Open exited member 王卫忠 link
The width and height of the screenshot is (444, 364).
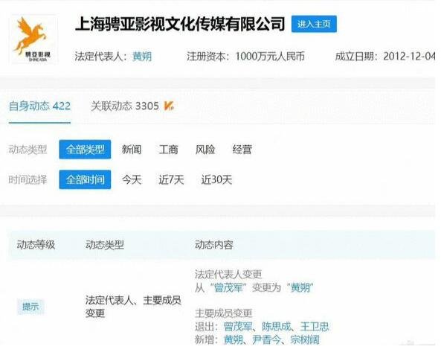coord(315,327)
